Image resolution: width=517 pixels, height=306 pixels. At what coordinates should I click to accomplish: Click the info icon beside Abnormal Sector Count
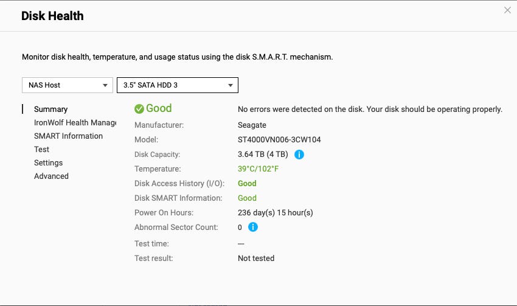tap(253, 228)
